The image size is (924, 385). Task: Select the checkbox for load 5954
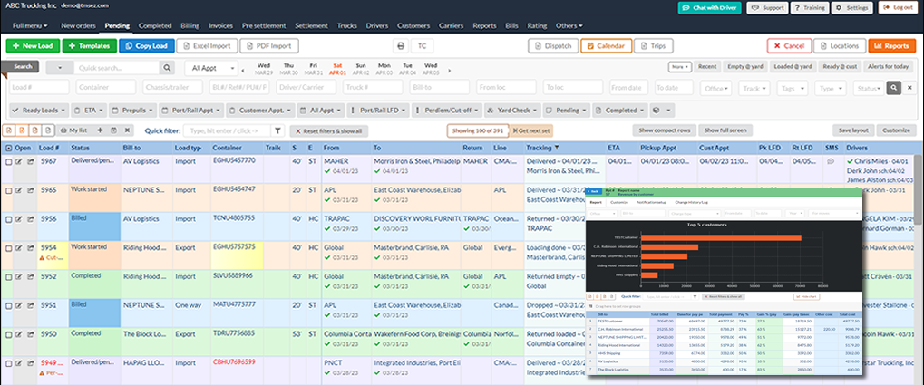point(8,246)
